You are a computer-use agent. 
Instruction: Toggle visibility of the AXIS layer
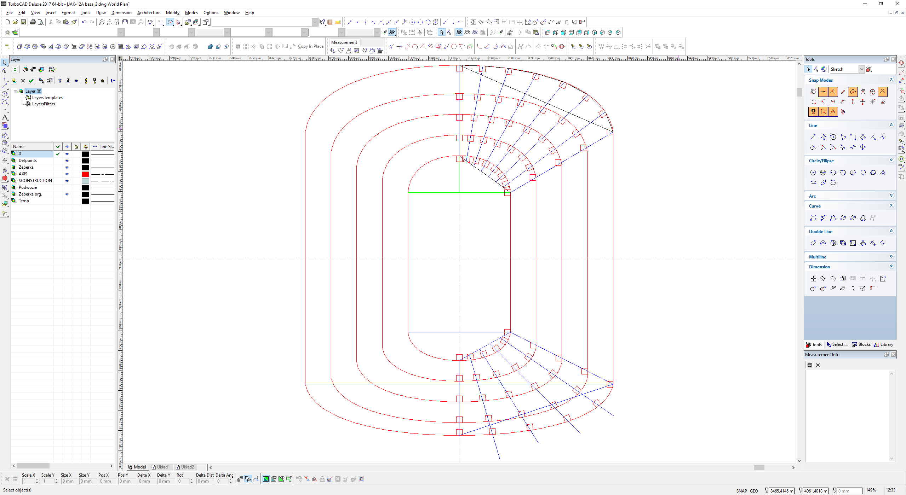point(67,174)
